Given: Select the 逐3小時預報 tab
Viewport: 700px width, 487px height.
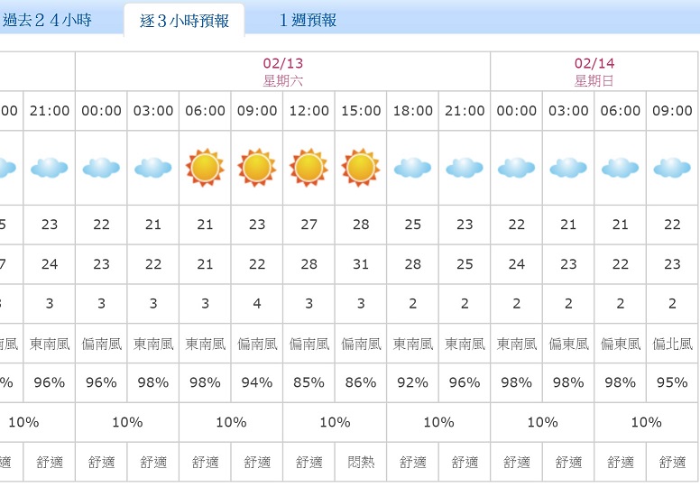Looking at the screenshot, I should pyautogui.click(x=184, y=21).
